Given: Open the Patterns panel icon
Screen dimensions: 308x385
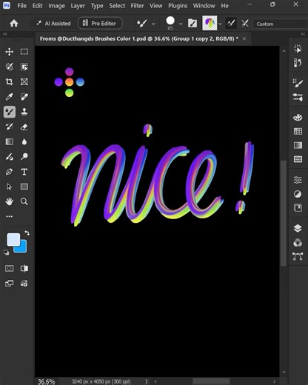Looking at the screenshot, I should pos(298,159).
